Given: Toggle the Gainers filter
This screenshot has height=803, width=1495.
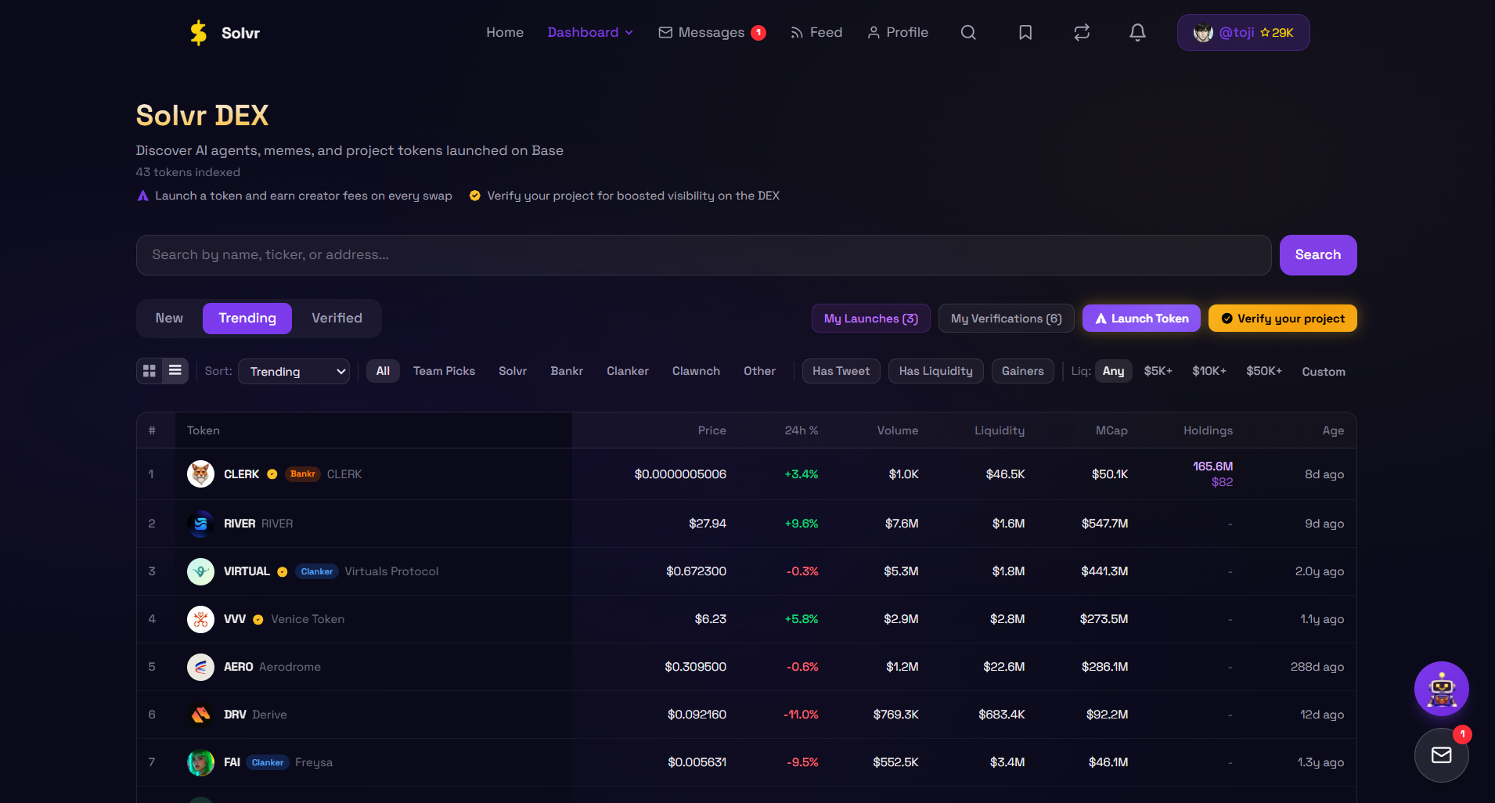Looking at the screenshot, I should pyautogui.click(x=1022, y=371).
